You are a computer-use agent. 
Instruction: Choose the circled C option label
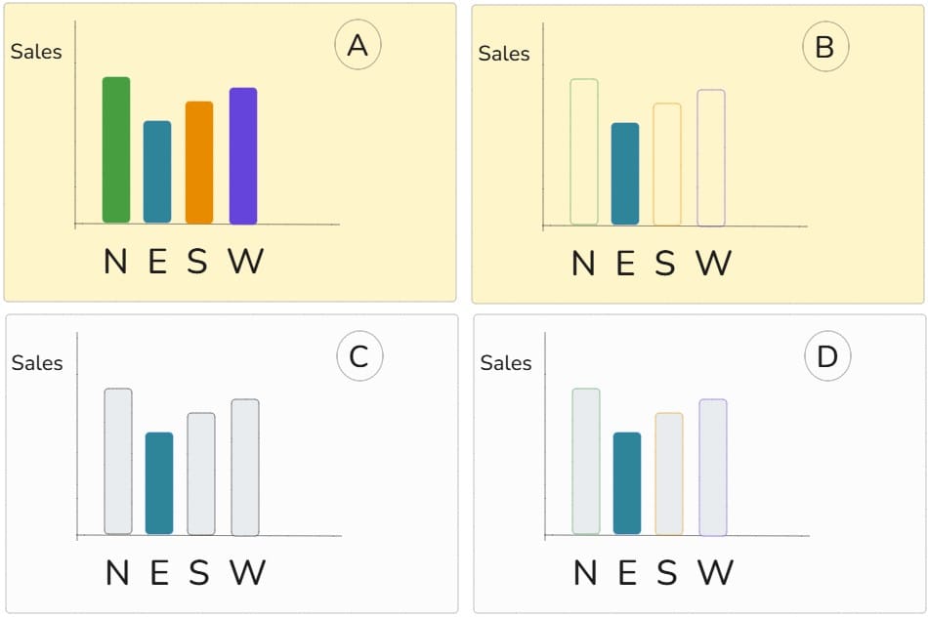coord(359,356)
